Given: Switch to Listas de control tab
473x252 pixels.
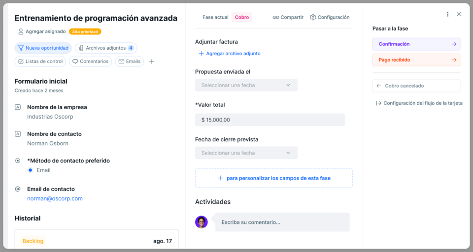Looking at the screenshot, I should [40, 62].
